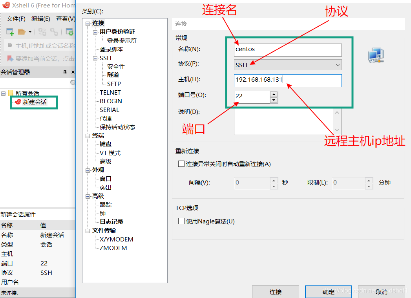
Task: Select X/YMODEM in category tree
Action: pos(116,239)
